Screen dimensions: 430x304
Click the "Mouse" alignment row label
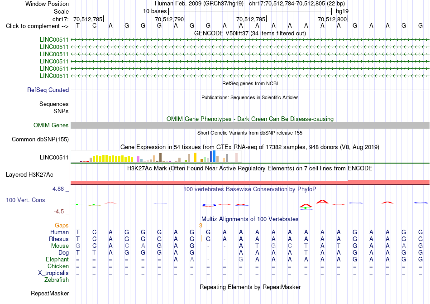point(60,246)
